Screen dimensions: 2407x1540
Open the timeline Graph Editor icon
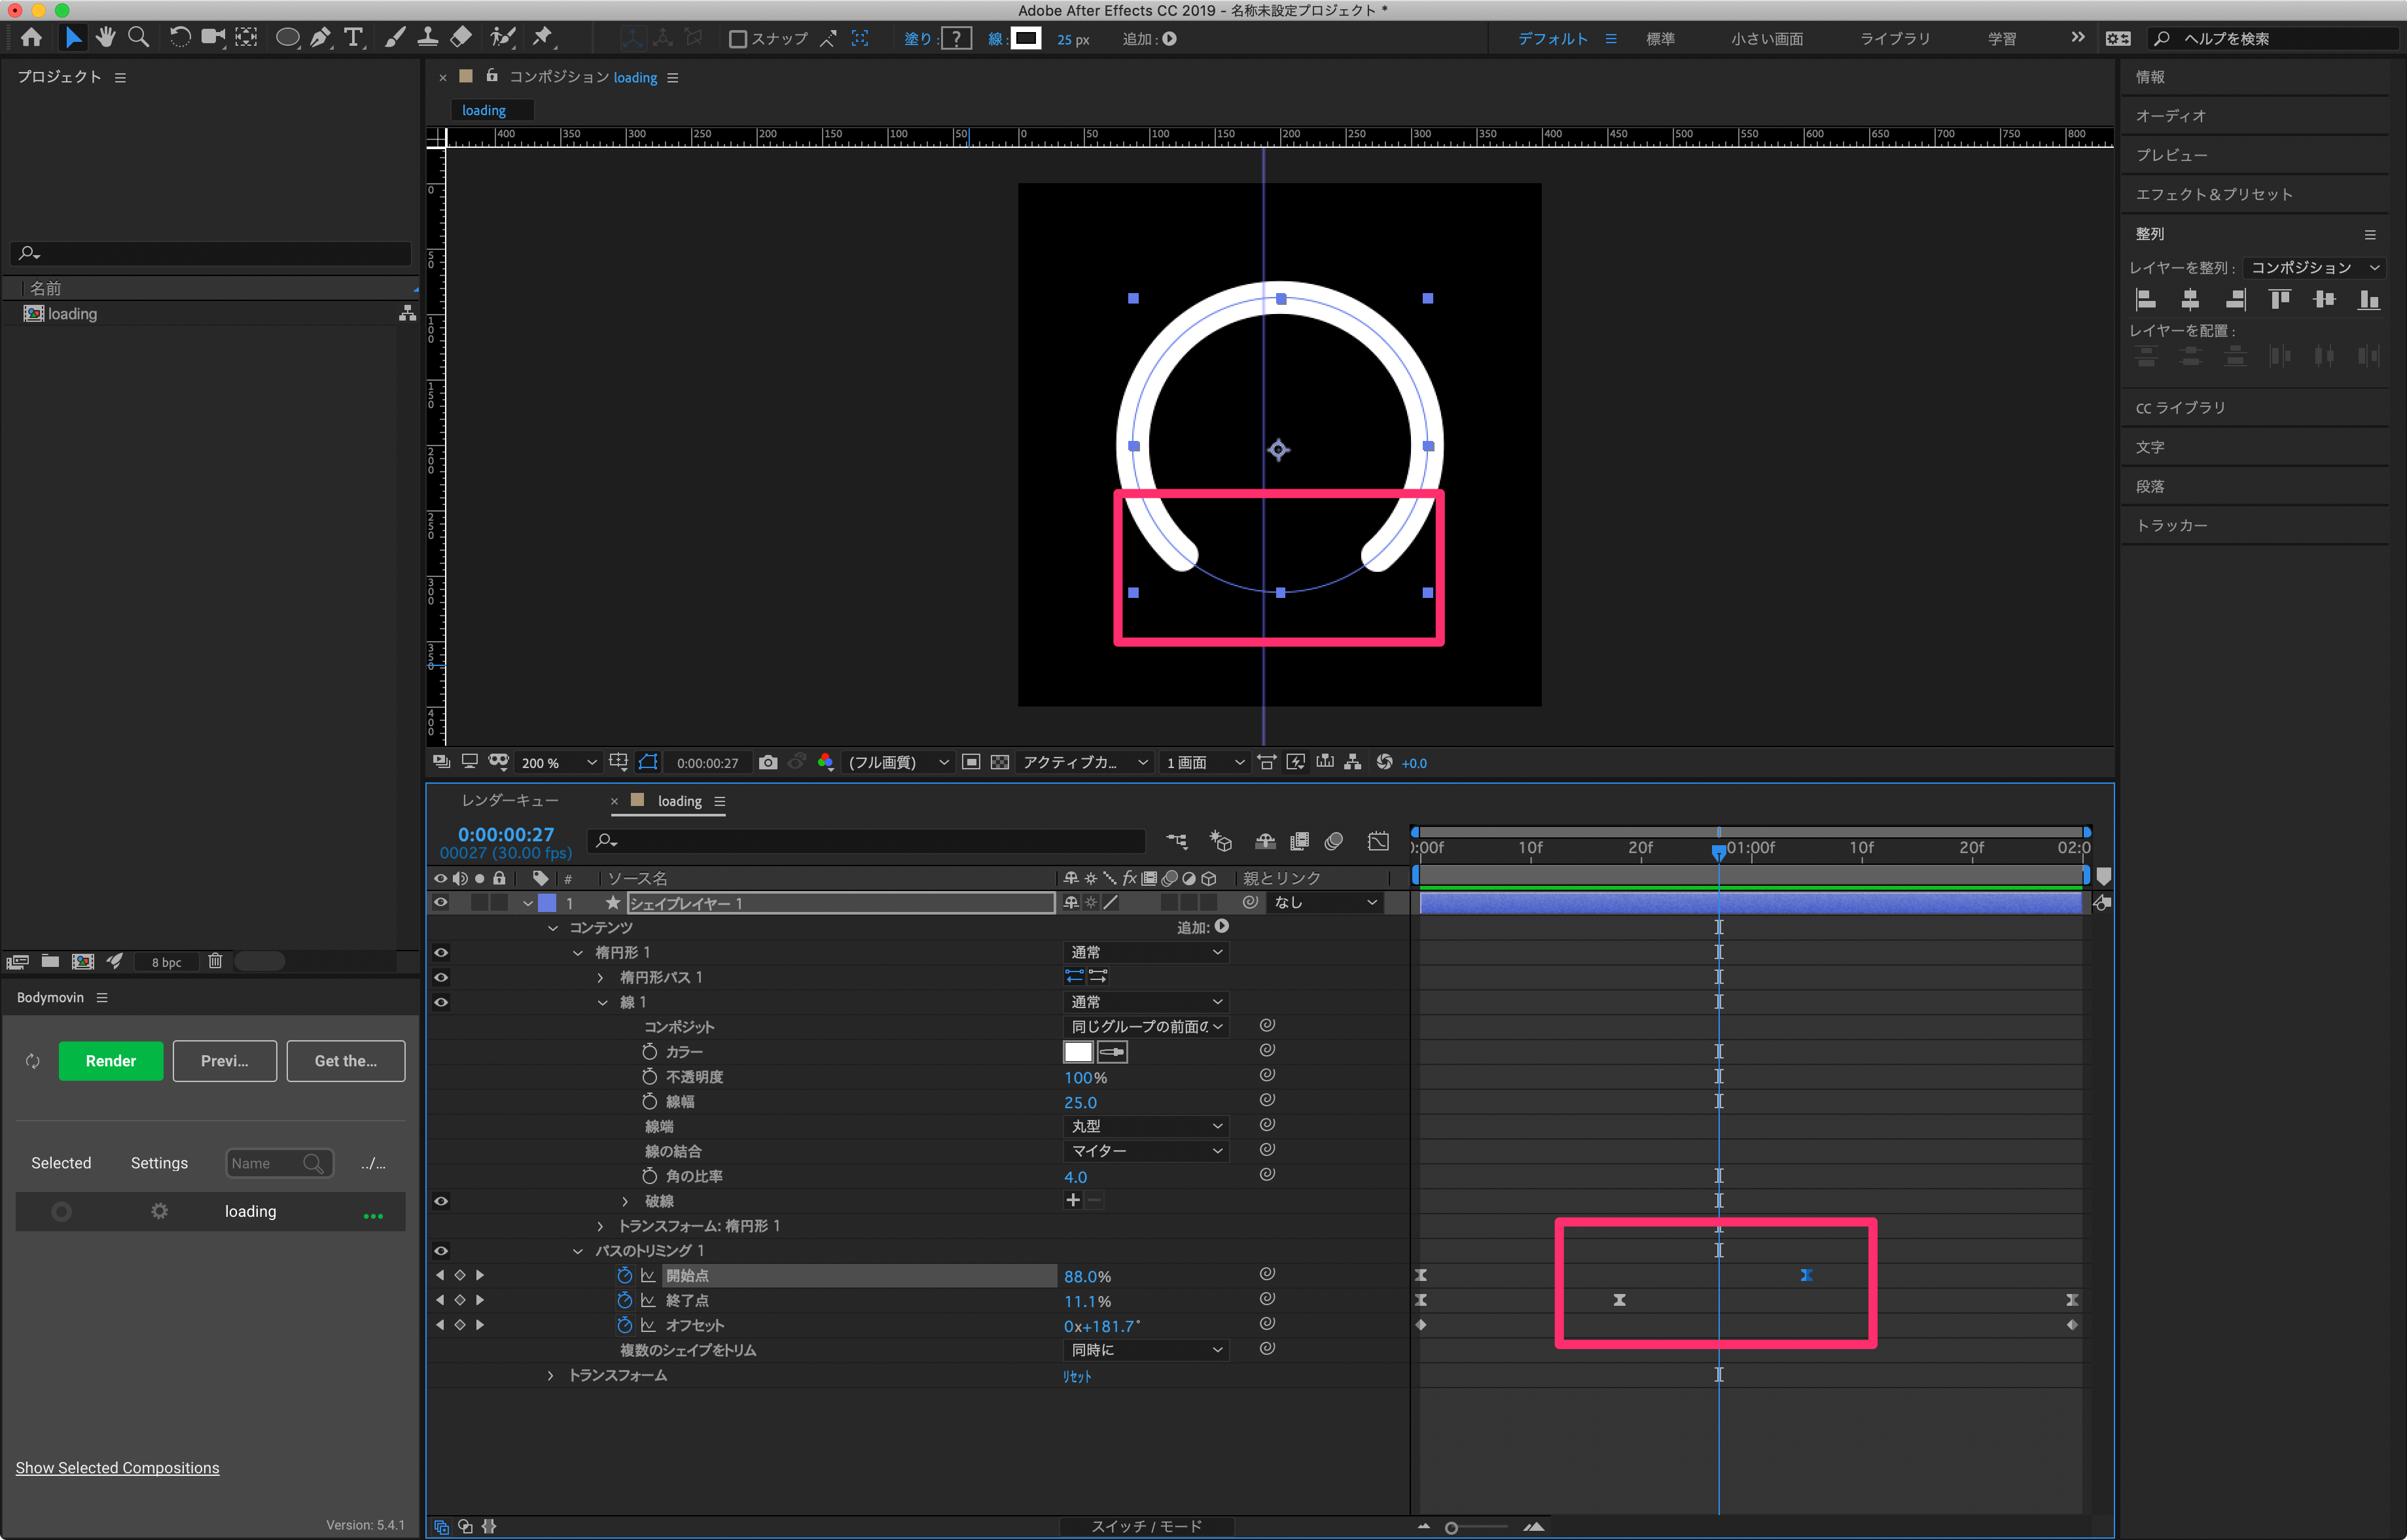(1378, 842)
